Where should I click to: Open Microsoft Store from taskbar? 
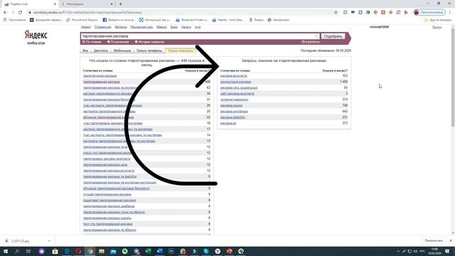(x=55, y=251)
